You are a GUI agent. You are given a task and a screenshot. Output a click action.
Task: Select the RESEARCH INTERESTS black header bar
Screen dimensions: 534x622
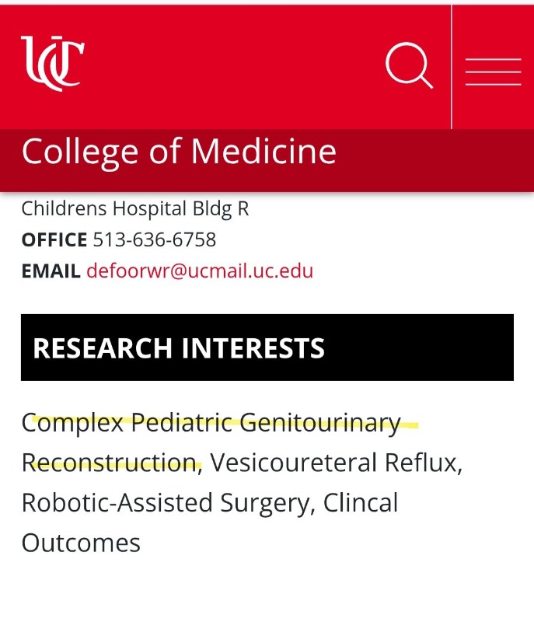click(x=267, y=348)
